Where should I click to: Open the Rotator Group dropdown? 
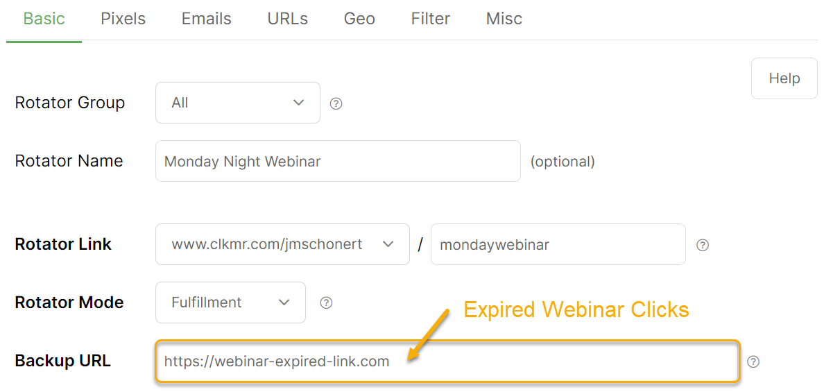(x=237, y=103)
